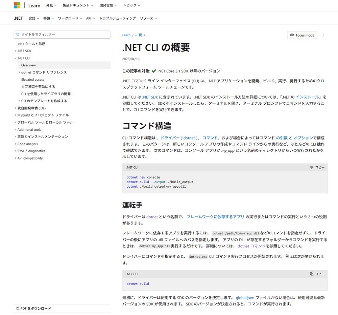The width and height of the screenshot is (338, 315).
Task: Open .NET ツールと診断 in sidebar
Action: (31, 44)
